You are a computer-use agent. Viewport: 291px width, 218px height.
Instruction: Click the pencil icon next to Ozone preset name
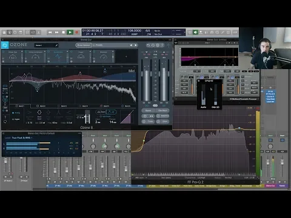pos(56,45)
